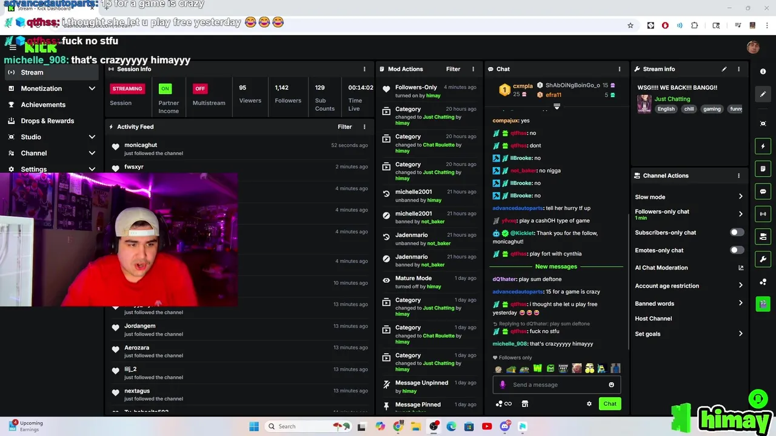The width and height of the screenshot is (776, 436).
Task: Expand Followers-only chat options
Action: 740,214
